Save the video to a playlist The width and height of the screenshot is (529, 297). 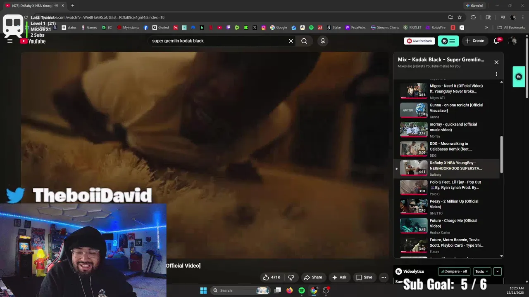tap(364, 277)
